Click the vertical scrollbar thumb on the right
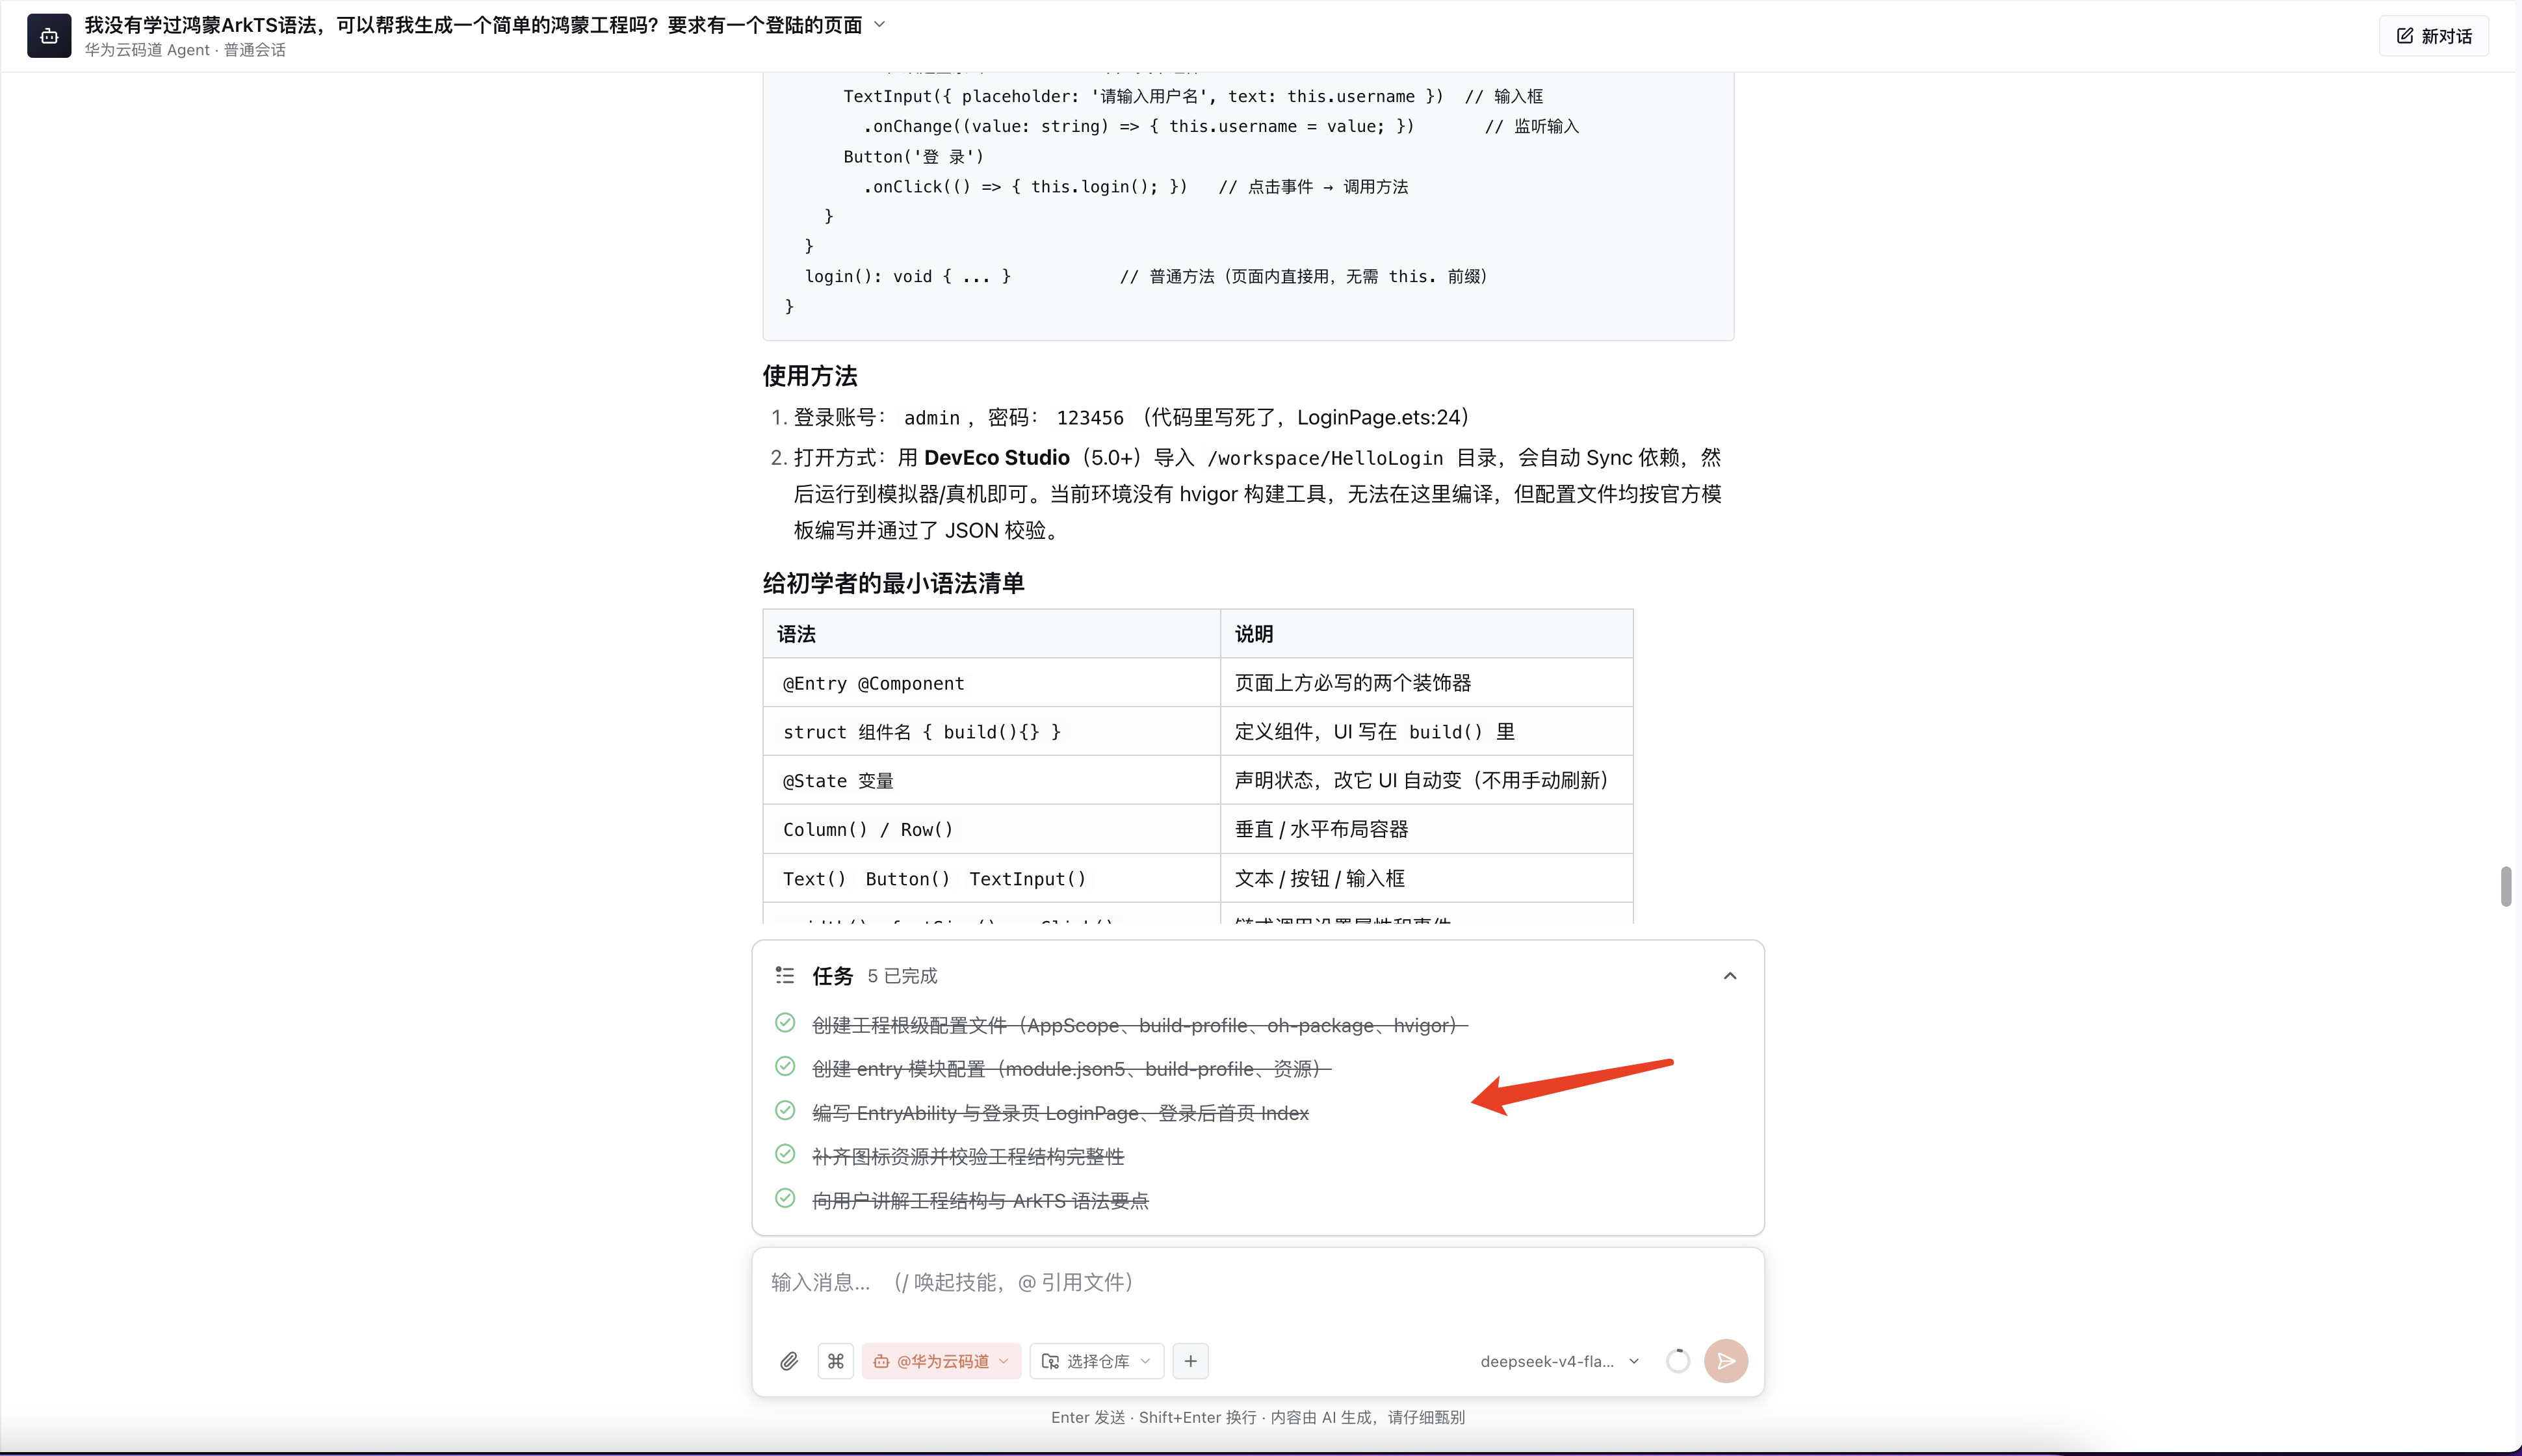This screenshot has height=1456, width=2522. [x=2506, y=886]
